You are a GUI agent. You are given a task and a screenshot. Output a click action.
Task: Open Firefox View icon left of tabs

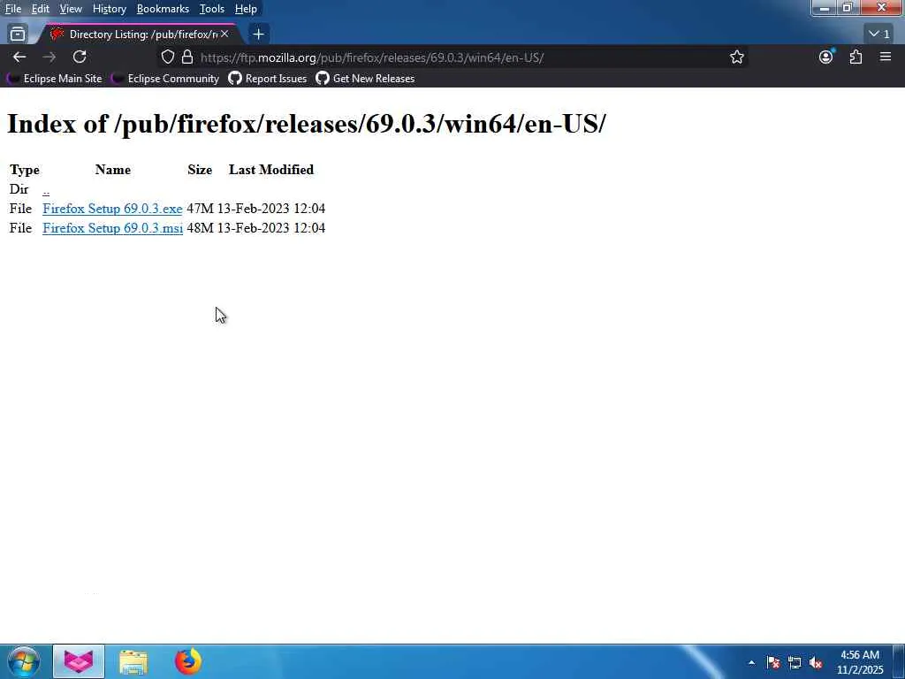[x=18, y=34]
